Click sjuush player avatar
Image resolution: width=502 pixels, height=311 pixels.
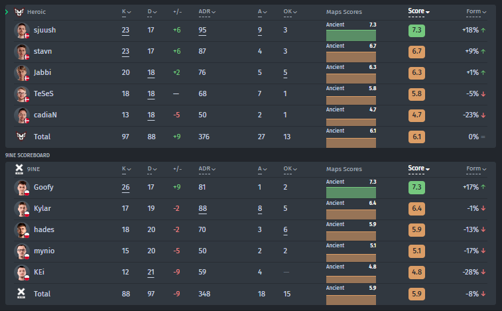click(22, 31)
